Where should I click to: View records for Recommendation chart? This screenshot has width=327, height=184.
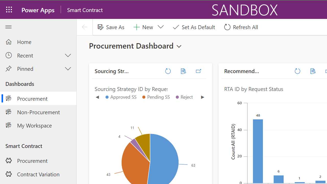point(313,71)
